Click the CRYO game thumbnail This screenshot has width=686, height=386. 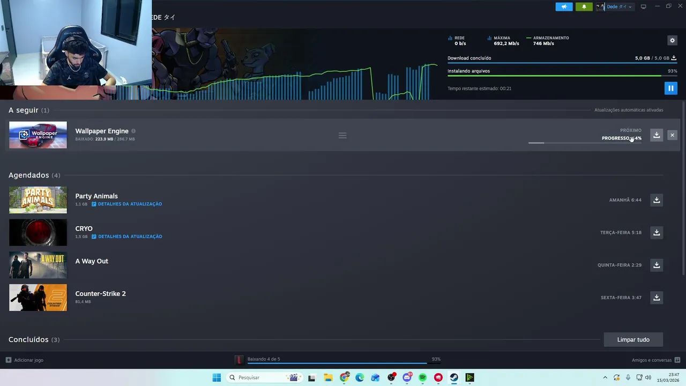(x=38, y=233)
